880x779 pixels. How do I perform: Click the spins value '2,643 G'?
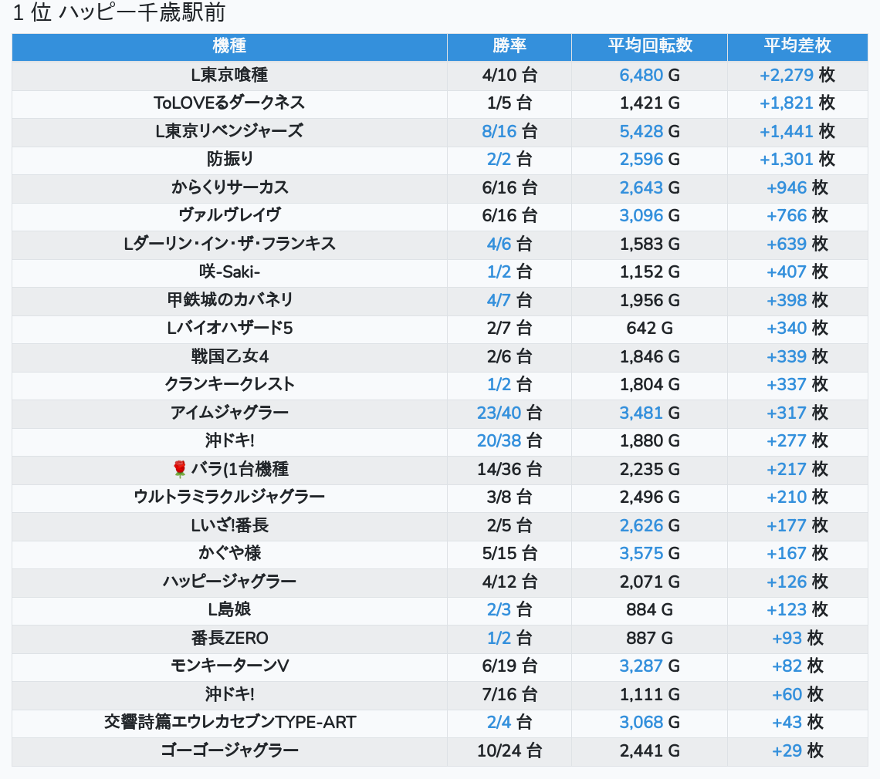tap(649, 187)
